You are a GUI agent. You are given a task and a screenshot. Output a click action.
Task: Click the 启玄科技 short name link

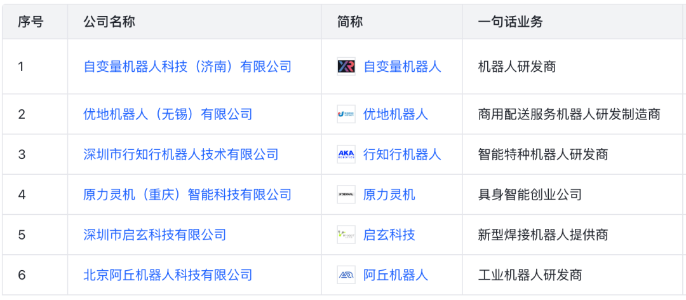(389, 235)
